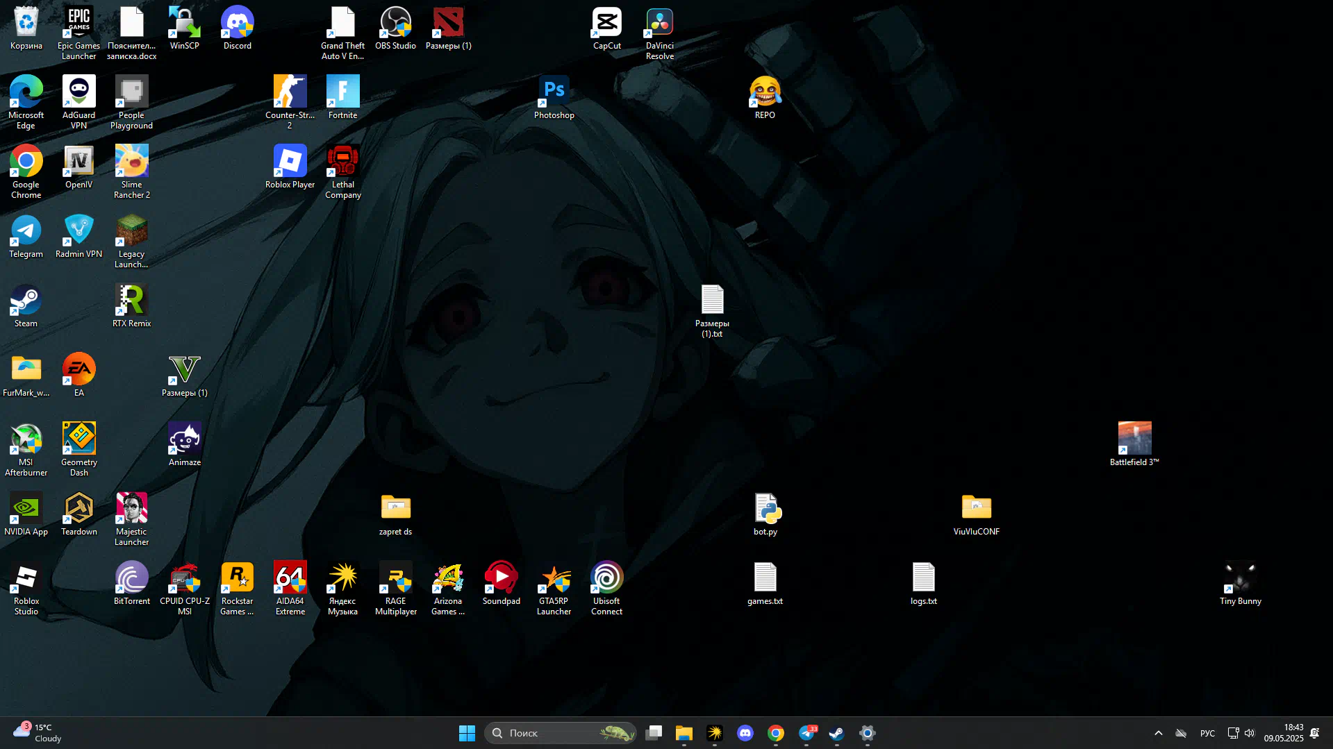Open Legacy Launcher Minecraft icon
Viewport: 1333px width, 749px height.
[132, 242]
